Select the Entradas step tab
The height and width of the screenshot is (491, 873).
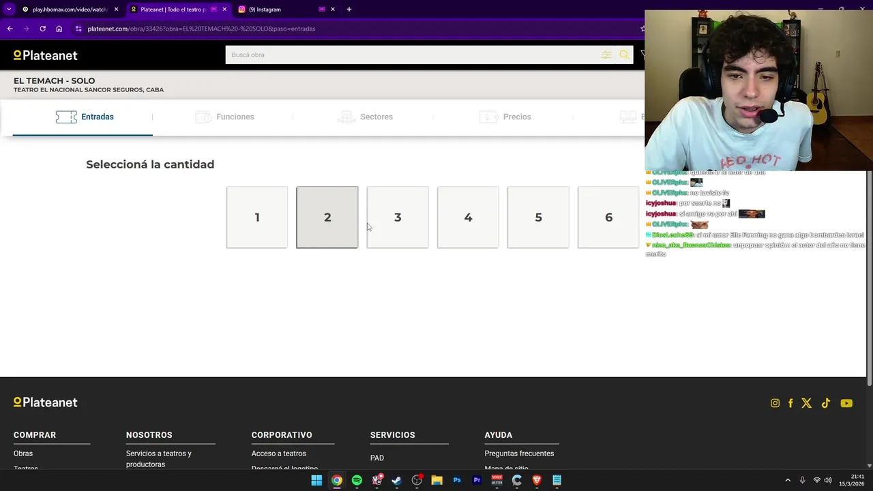tap(85, 117)
